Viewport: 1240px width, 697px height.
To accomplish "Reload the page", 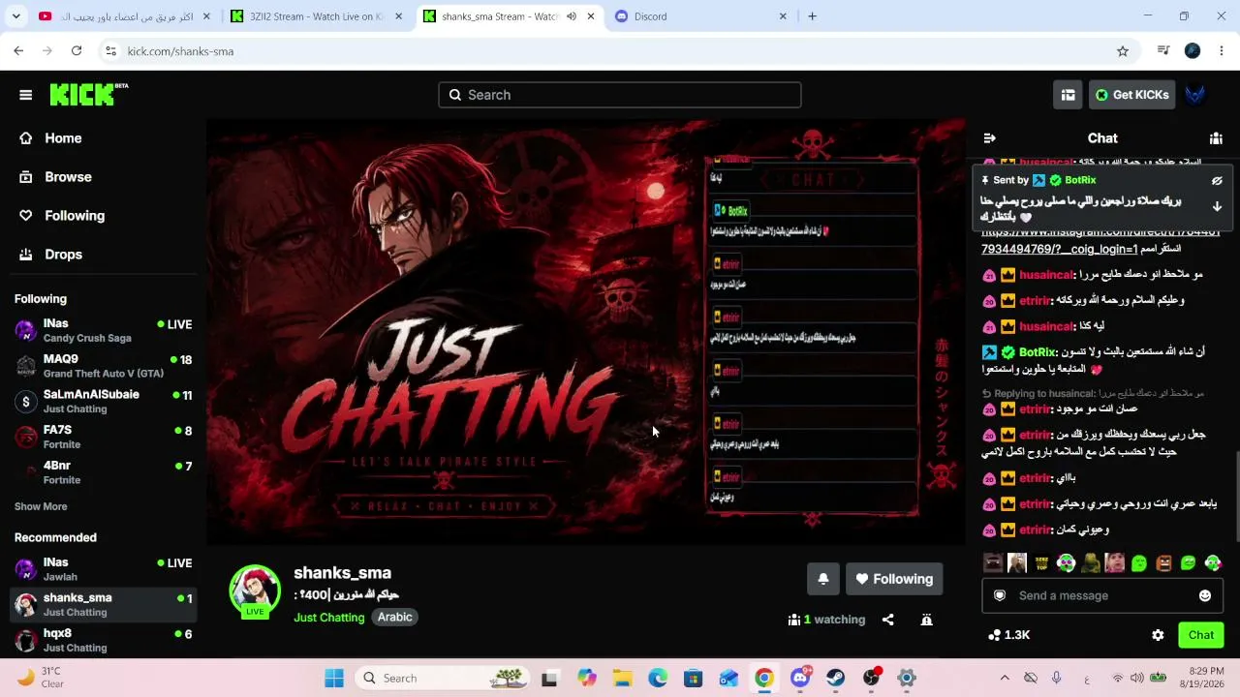I will [77, 50].
